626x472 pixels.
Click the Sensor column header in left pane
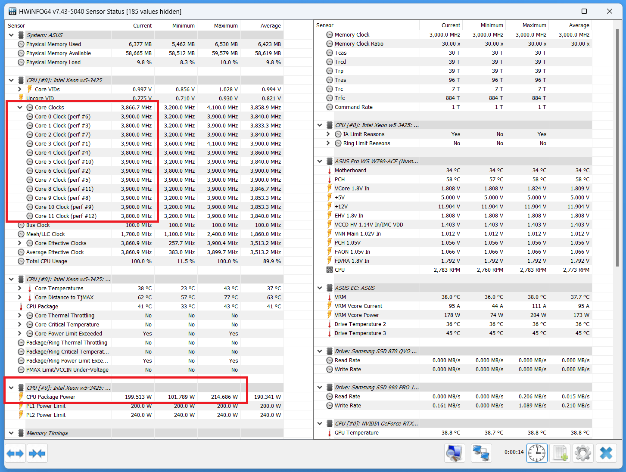(x=58, y=25)
